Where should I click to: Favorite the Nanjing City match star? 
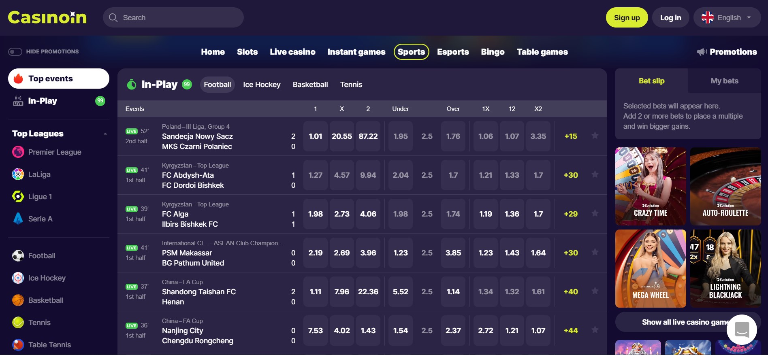595,330
